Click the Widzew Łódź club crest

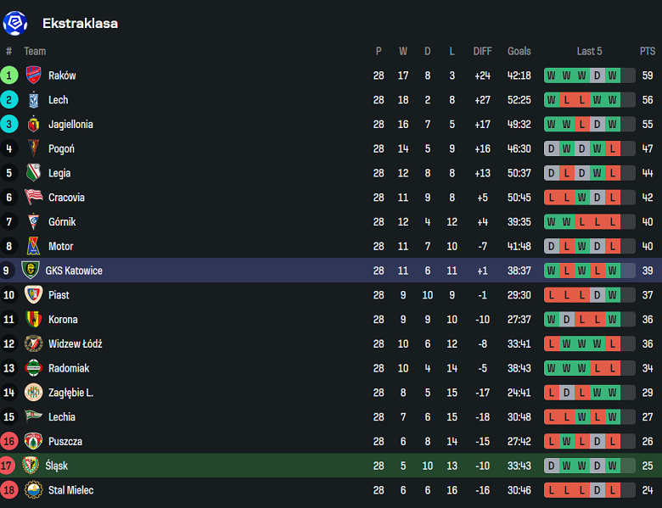click(x=34, y=344)
